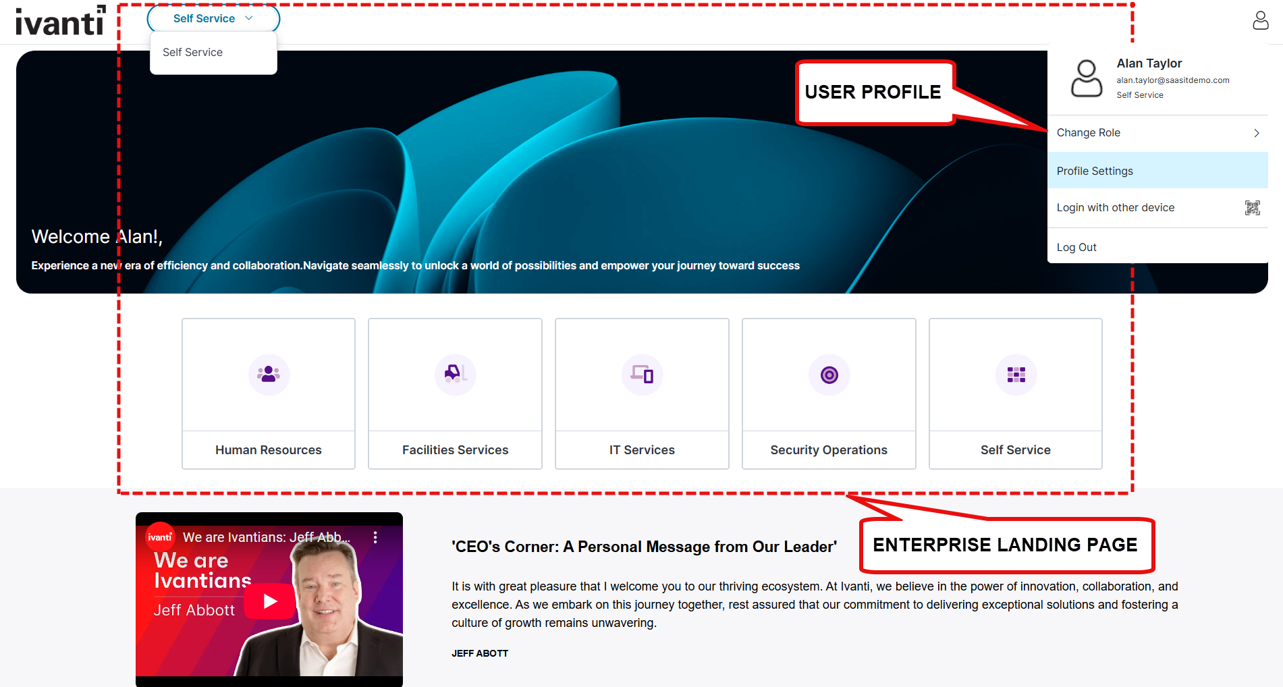Viewport: 1283px width, 687px height.
Task: Open Profile Settings
Action: click(x=1095, y=171)
